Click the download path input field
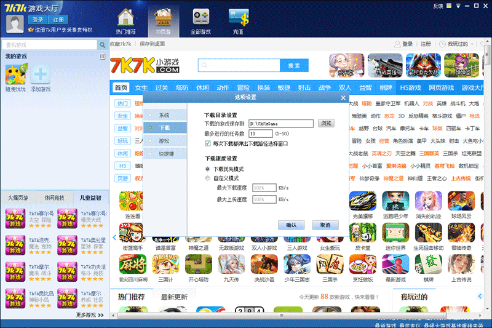Viewport: 492px width, 328px height. coord(281,124)
